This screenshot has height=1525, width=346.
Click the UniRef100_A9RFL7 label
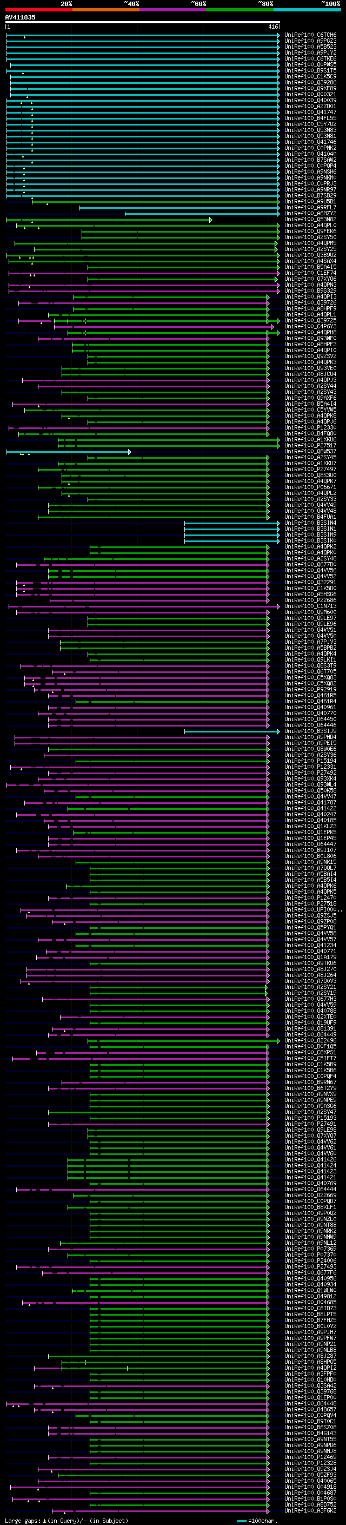310,208
